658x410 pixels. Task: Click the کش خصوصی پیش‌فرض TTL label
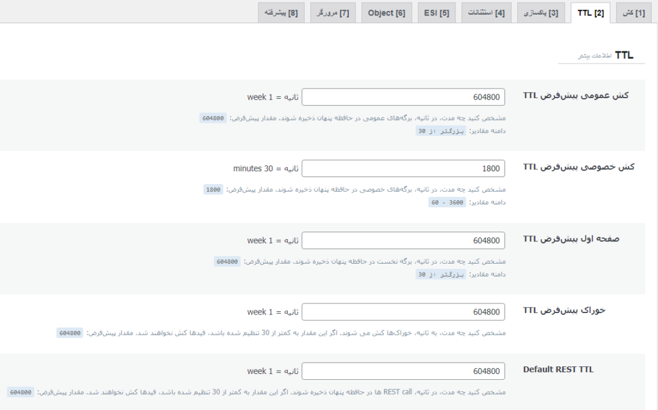(x=578, y=167)
